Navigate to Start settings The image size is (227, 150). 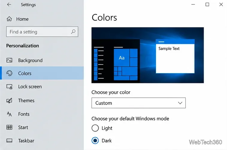[x=42, y=127]
